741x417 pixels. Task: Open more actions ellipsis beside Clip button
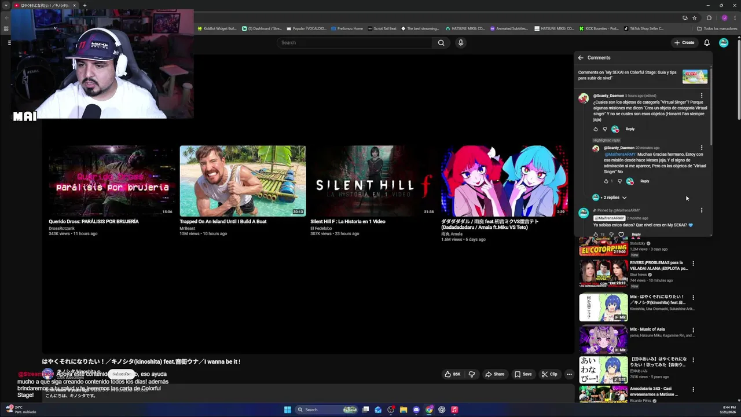[x=569, y=374]
